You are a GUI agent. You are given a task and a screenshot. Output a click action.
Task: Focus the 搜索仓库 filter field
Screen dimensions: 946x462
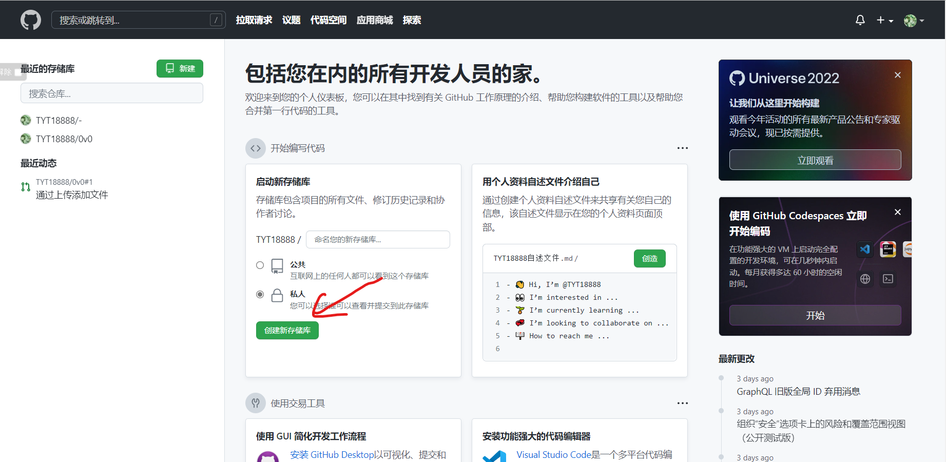point(112,93)
